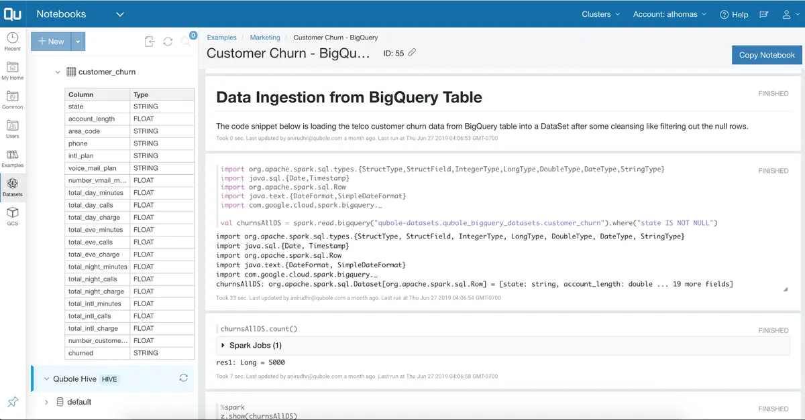Click the Column table header
Viewport: 805px width, 420px height.
pos(97,94)
